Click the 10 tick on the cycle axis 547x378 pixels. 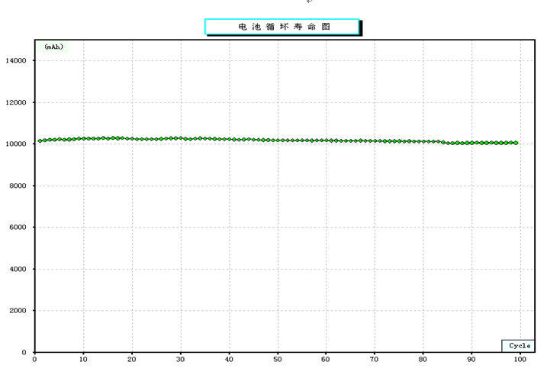coord(83,359)
